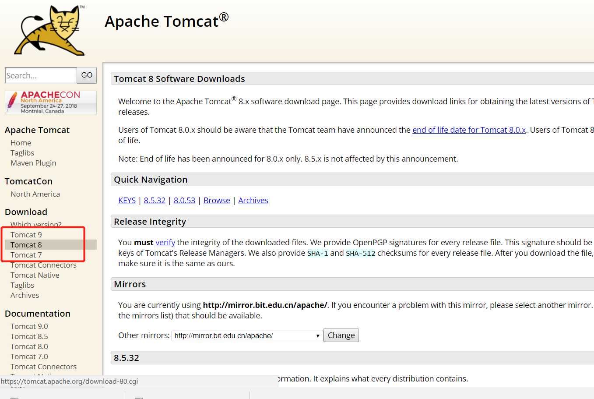This screenshot has height=399, width=594.
Task: Click the Quick Navigation heading
Action: pyautogui.click(x=151, y=180)
